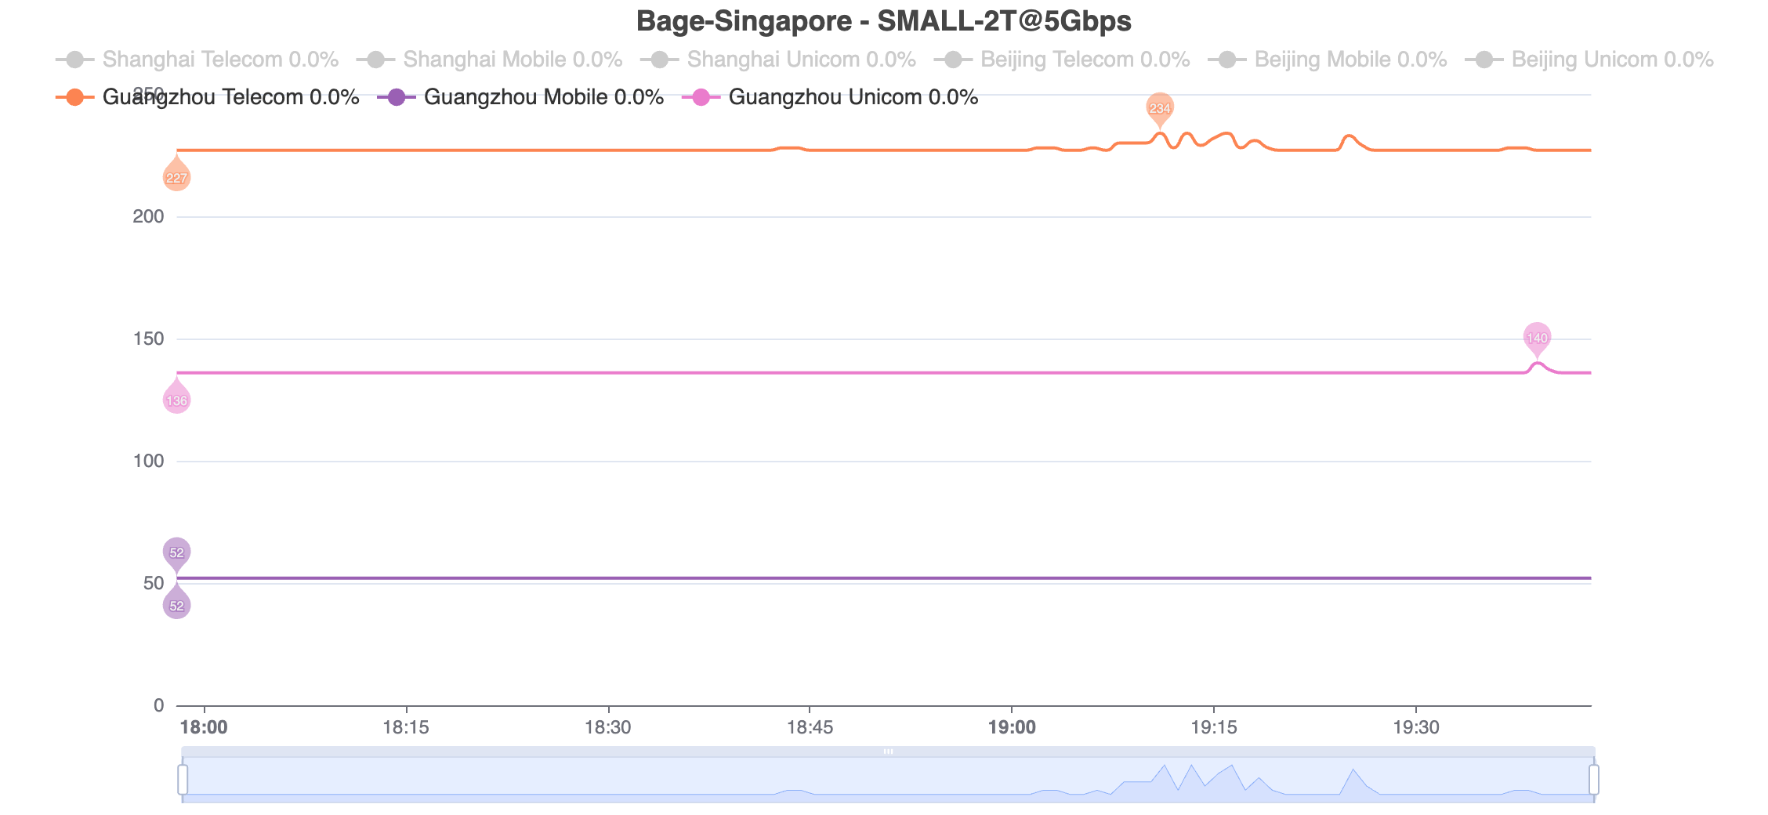Click the pink 140 peak marker

pyautogui.click(x=1537, y=338)
